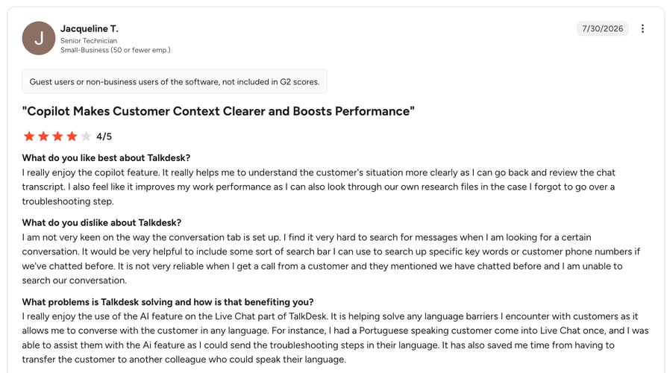
Task: Click the 4/5 rating score text
Action: [104, 137]
